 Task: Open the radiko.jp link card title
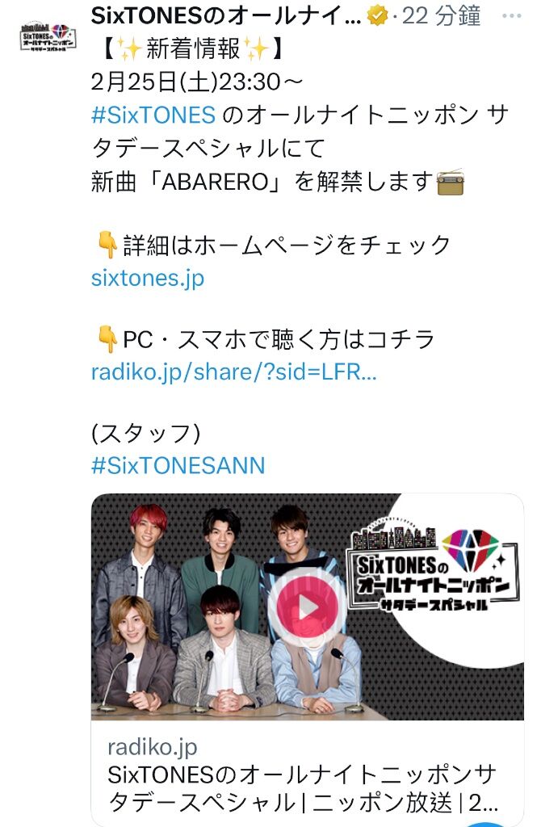303,789
